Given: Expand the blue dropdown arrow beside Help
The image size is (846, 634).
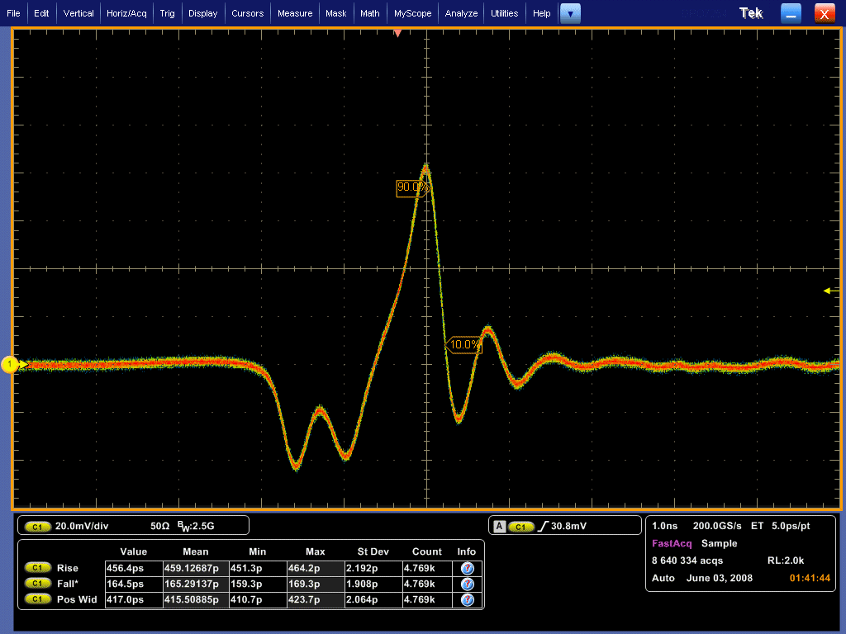Looking at the screenshot, I should [x=570, y=13].
